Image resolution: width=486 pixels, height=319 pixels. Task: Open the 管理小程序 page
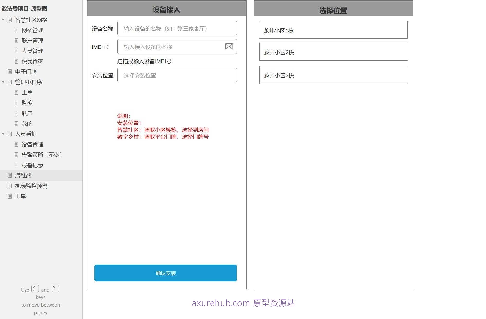tap(28, 82)
